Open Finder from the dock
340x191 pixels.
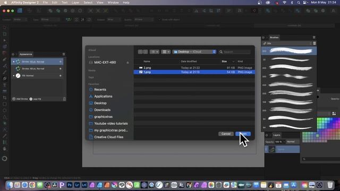[10, 185]
